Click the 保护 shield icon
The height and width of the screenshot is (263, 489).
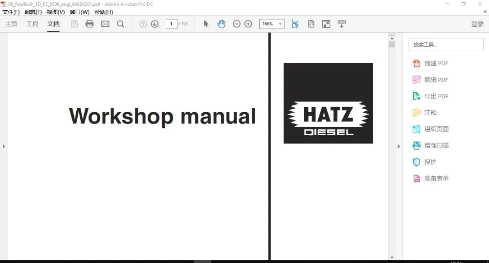coord(416,162)
